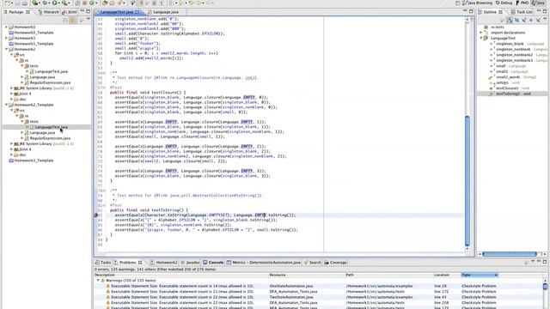Viewport: 550px width, 309px height.
Task: Click the Run External Tools toolbar icon
Action: tap(64, 3)
